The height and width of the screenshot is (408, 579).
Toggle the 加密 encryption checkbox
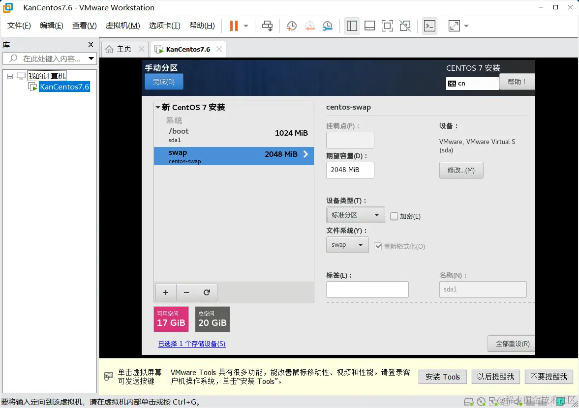pyautogui.click(x=394, y=216)
